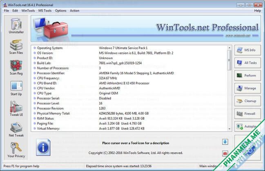
Task: Select the Number of Processors row
Action: pyautogui.click(x=129, y=68)
